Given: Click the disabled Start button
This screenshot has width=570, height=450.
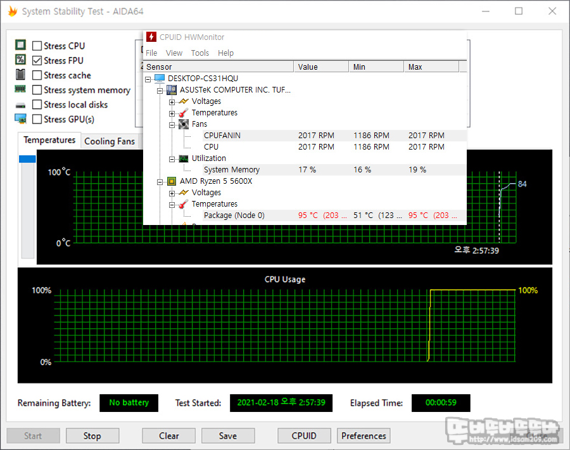Looking at the screenshot, I should (x=33, y=435).
